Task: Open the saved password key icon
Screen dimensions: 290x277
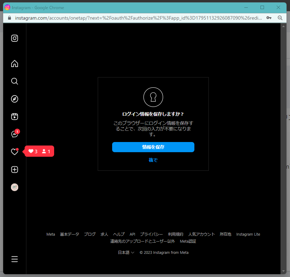Action: [269, 18]
